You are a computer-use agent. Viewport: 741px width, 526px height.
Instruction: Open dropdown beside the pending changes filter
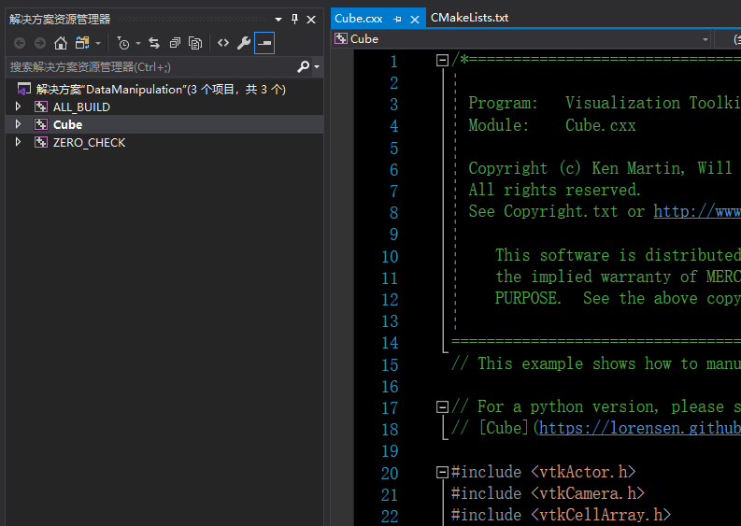tap(138, 44)
